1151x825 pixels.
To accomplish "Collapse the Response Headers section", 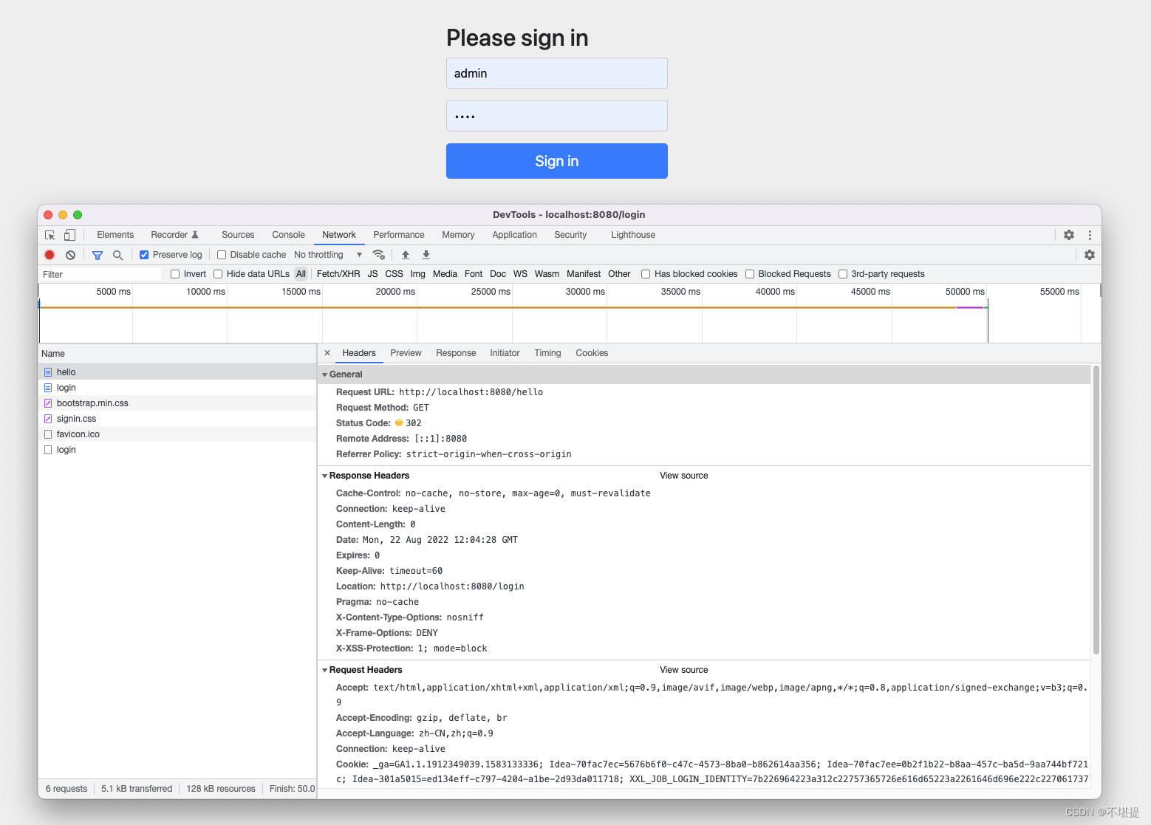I will coord(324,476).
